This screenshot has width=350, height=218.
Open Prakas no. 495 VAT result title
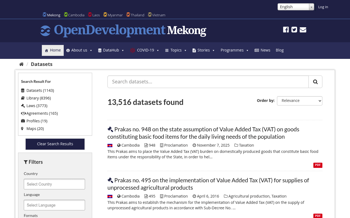pyautogui.click(x=208, y=184)
